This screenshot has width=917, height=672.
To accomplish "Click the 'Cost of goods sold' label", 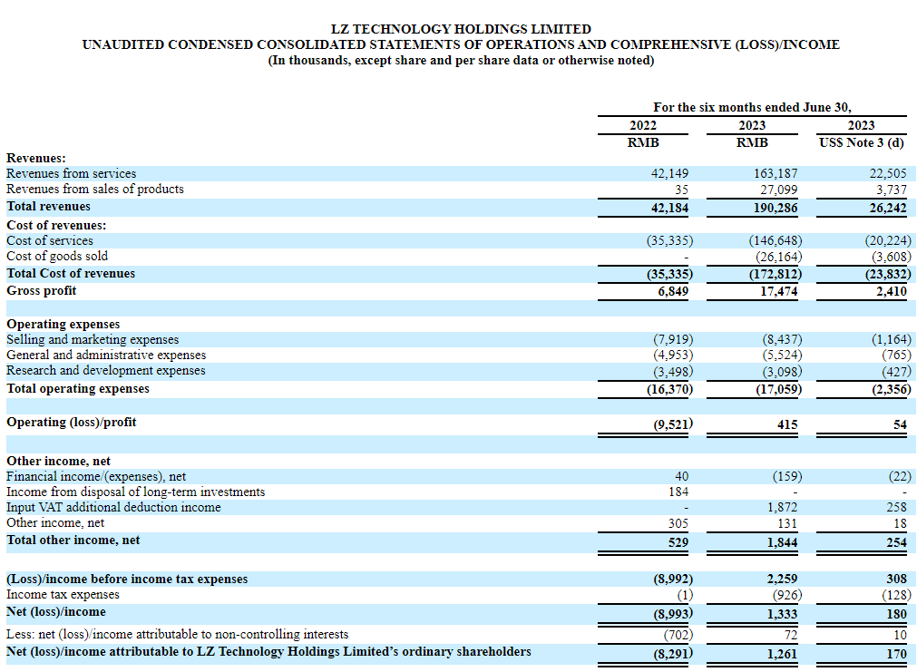I will pos(57,256).
